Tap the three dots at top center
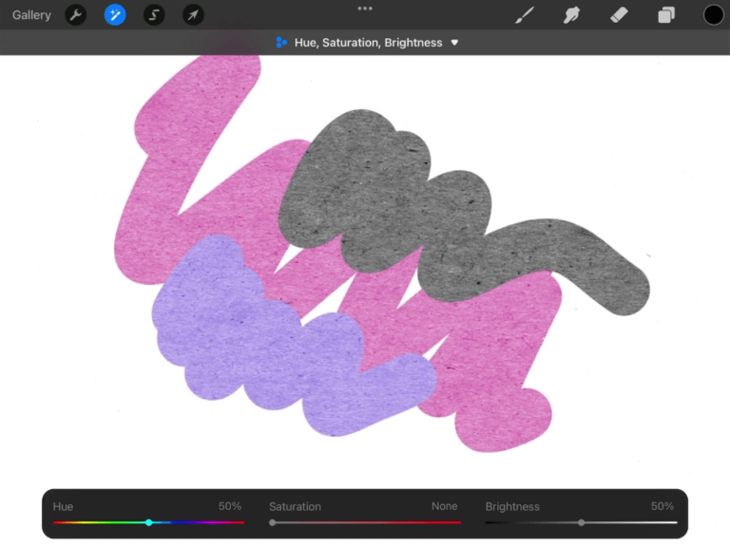Image resolution: width=730 pixels, height=547 pixels. coord(365,9)
